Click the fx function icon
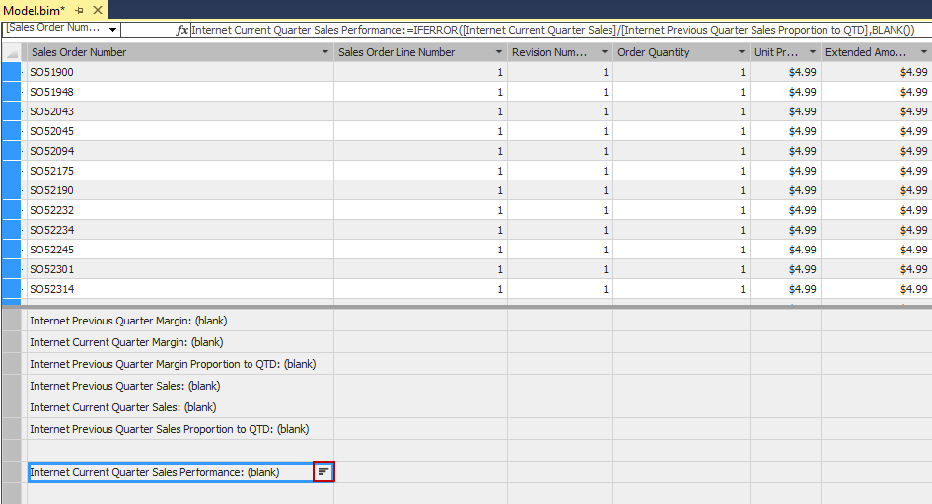The height and width of the screenshot is (504, 932). tap(181, 30)
